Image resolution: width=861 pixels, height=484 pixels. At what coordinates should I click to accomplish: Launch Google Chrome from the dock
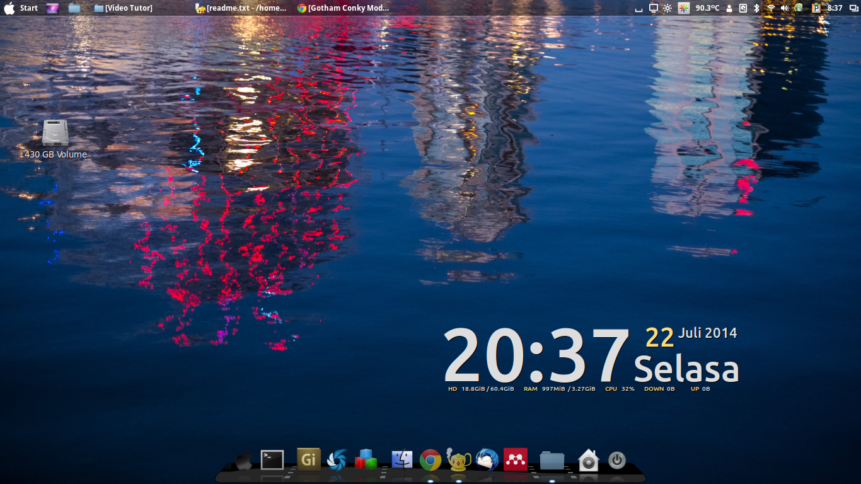[x=430, y=460]
